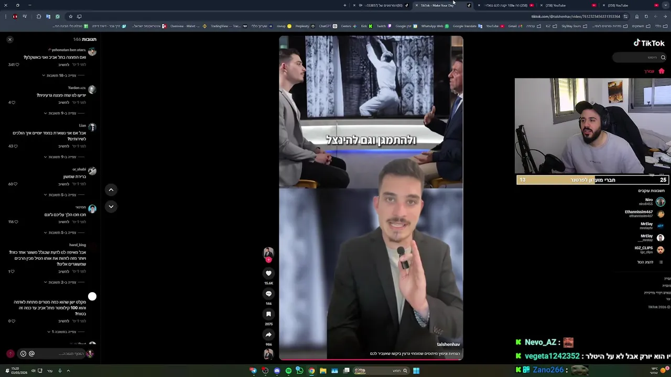Open a new browser tab with plus
The image size is (671, 377).
point(344,5)
